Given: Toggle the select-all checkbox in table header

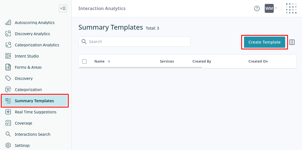Looking at the screenshot, I should [x=84, y=61].
